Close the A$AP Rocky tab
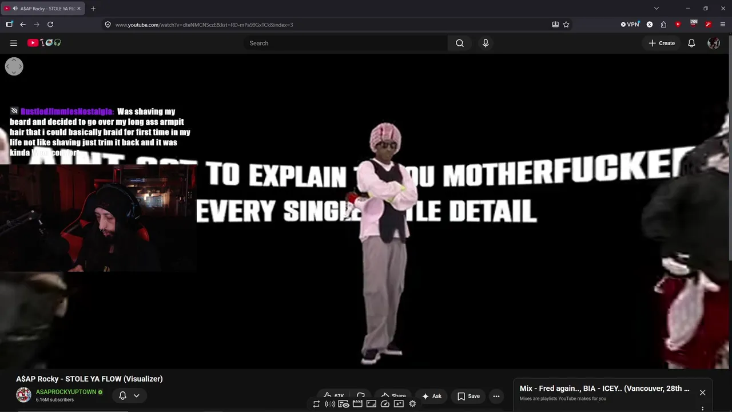Viewport: 732px width, 412px height. (x=79, y=9)
